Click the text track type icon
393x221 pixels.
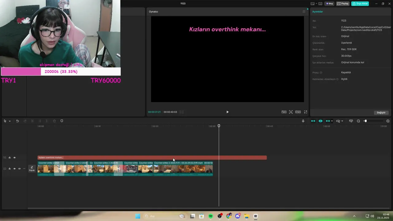click(x=5, y=158)
